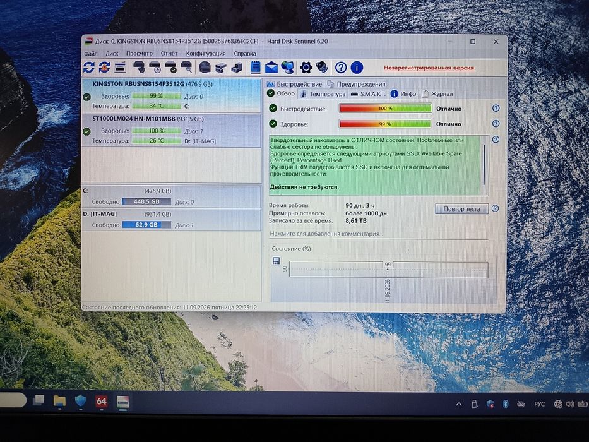
Task: Click the ST1000LM024 26 °C temperature bar
Action: coord(157,141)
